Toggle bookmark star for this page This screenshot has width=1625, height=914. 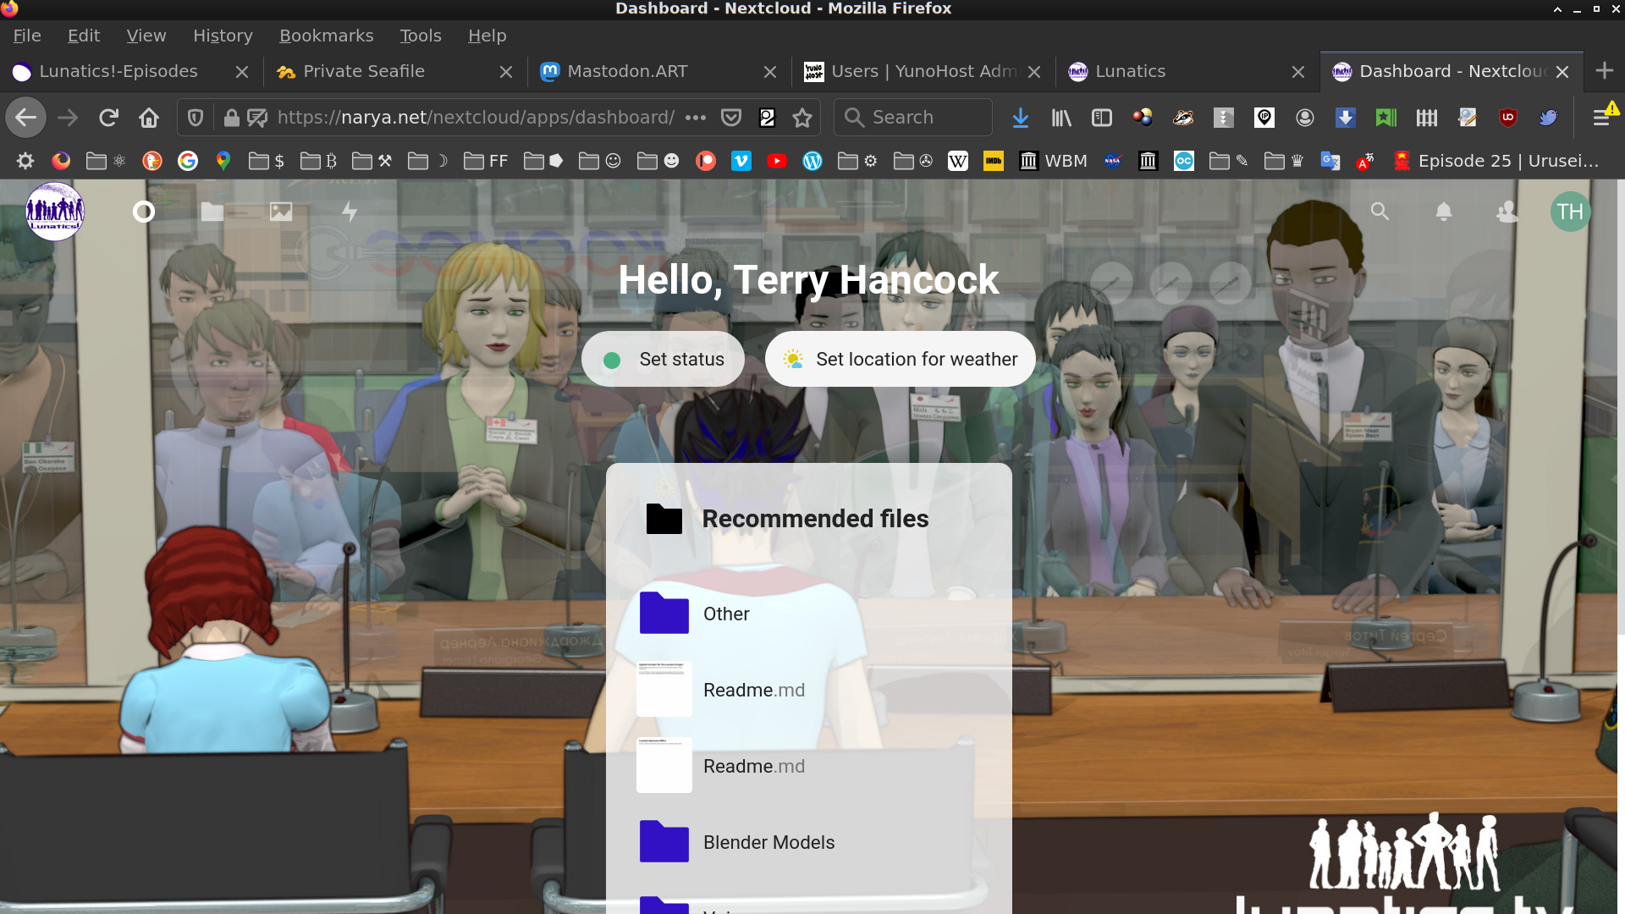coord(802,118)
